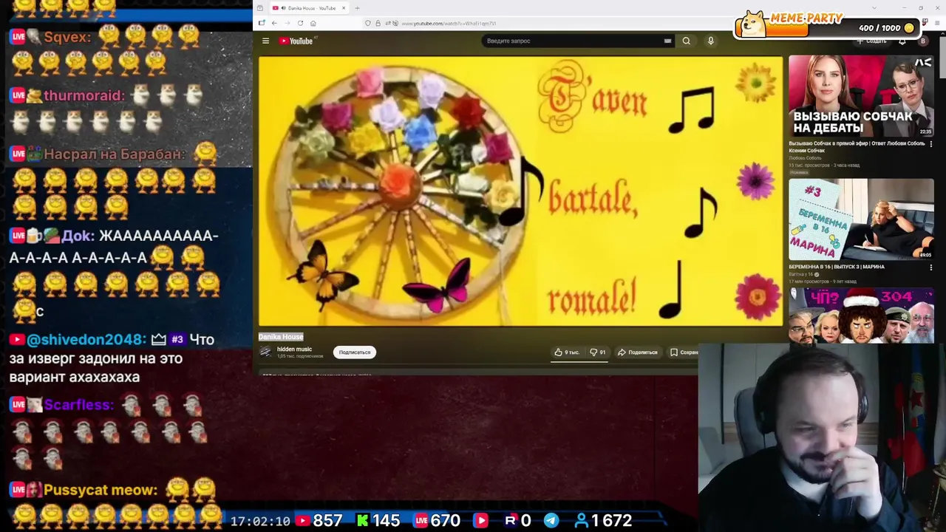Click the LIVE viewer count 670
Viewport: 946px width, 532px height.
[x=437, y=521]
